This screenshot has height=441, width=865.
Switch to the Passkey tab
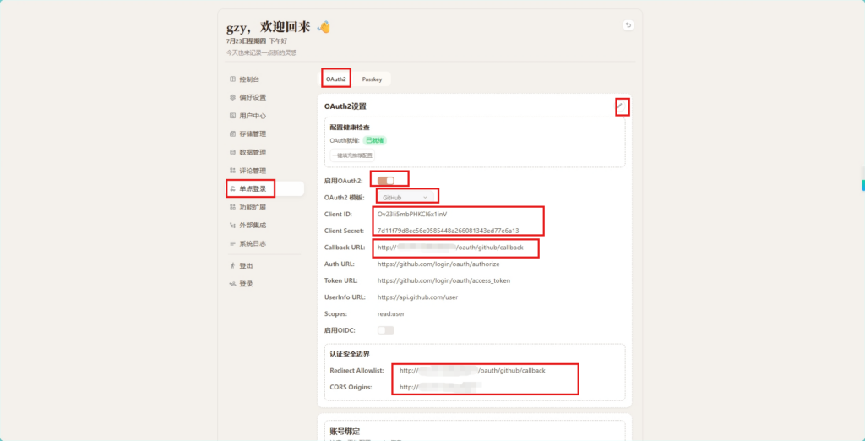(x=372, y=79)
